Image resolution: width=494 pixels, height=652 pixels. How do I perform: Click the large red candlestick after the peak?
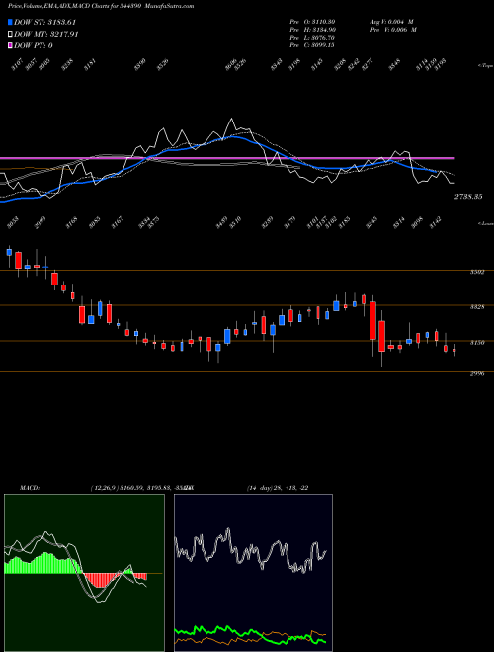[x=373, y=321]
